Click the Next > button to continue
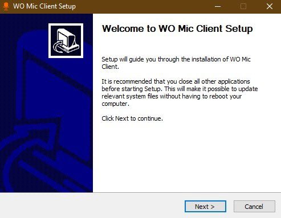281x218 pixels. [x=205, y=206]
